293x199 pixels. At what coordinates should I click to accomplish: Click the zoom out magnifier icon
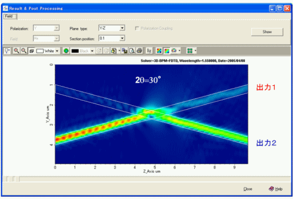pos(24,51)
